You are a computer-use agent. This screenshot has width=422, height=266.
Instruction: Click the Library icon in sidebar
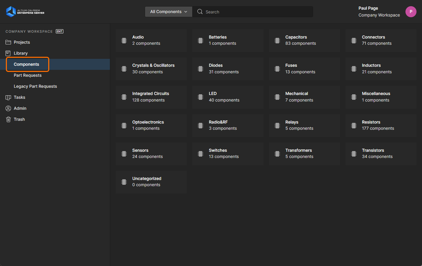click(x=8, y=53)
